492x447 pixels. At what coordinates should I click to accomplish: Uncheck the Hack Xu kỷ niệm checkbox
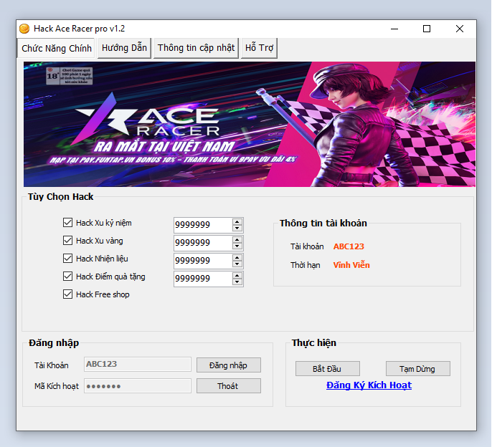68,223
